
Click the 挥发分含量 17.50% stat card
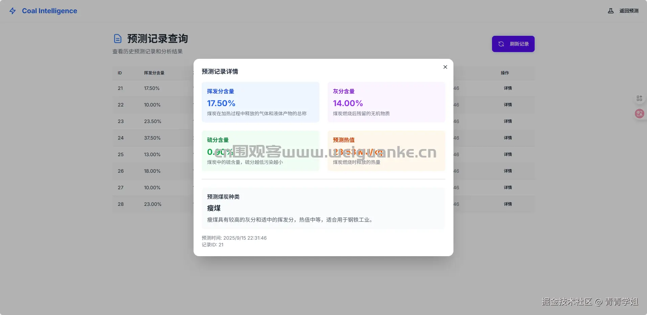click(260, 102)
